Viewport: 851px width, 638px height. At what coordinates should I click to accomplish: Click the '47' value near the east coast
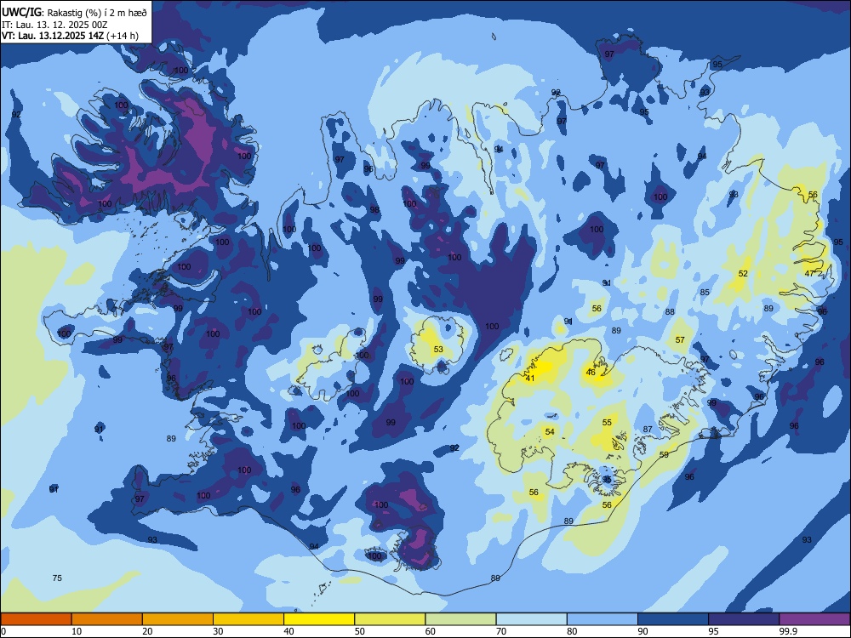click(809, 273)
